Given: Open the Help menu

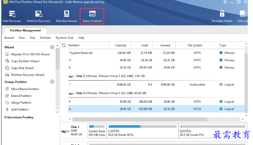Looking at the screenshot, I should (x=81, y=38).
